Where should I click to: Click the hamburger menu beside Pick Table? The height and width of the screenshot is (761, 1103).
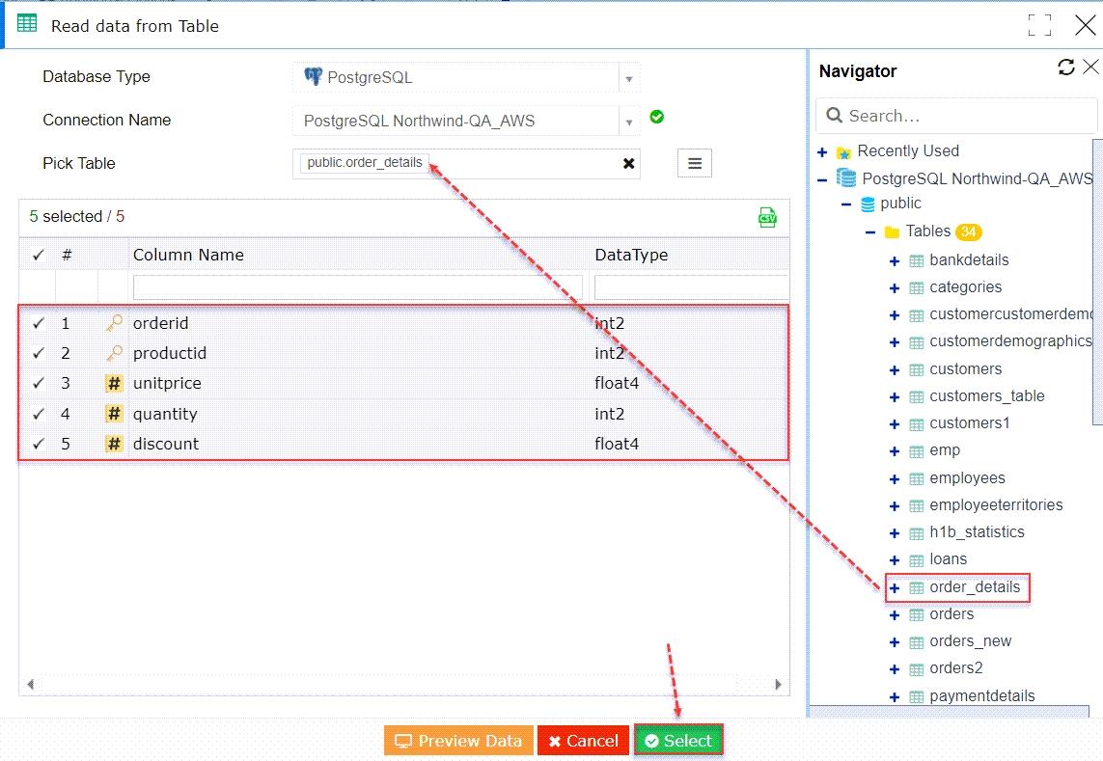click(694, 162)
